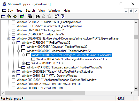Click "For Help, press F1" status text

[13, 99]
